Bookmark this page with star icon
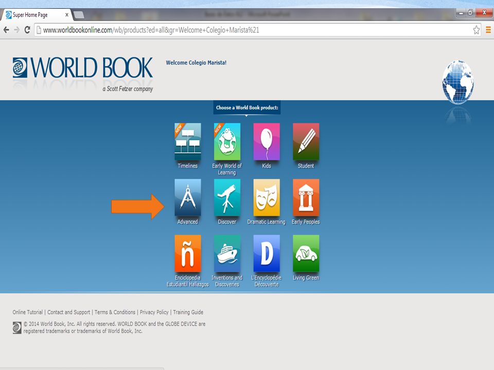The width and height of the screenshot is (494, 370). 477,30
